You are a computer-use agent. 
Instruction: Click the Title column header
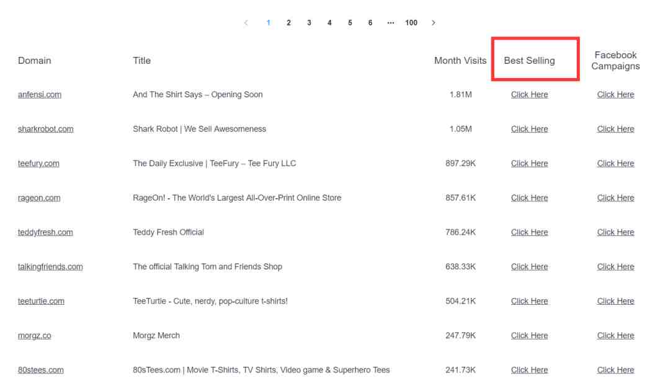pos(142,61)
